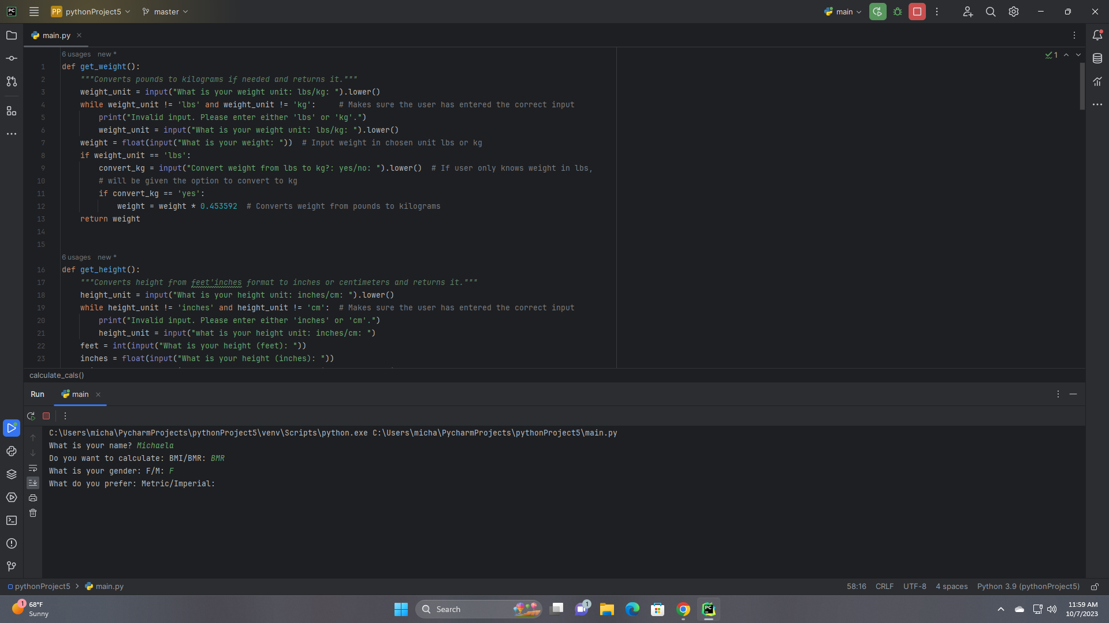Select the main tab in Run panel
The height and width of the screenshot is (623, 1109).
click(x=80, y=395)
